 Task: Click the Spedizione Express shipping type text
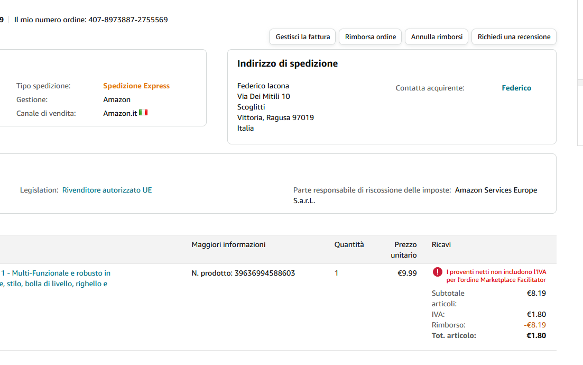[136, 86]
